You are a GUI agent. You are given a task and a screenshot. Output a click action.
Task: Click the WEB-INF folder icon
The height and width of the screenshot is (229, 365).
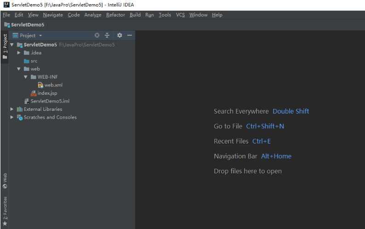click(x=34, y=77)
